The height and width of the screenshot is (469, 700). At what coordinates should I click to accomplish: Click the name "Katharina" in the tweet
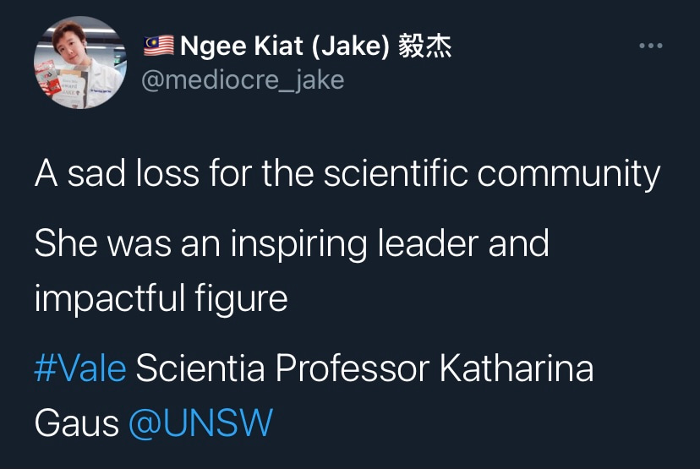click(516, 369)
